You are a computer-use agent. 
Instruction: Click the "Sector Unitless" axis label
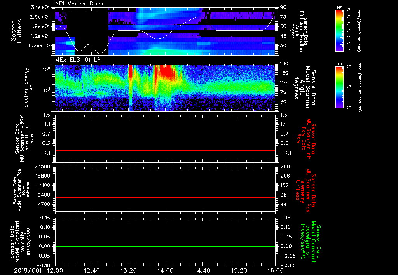pos(16,31)
